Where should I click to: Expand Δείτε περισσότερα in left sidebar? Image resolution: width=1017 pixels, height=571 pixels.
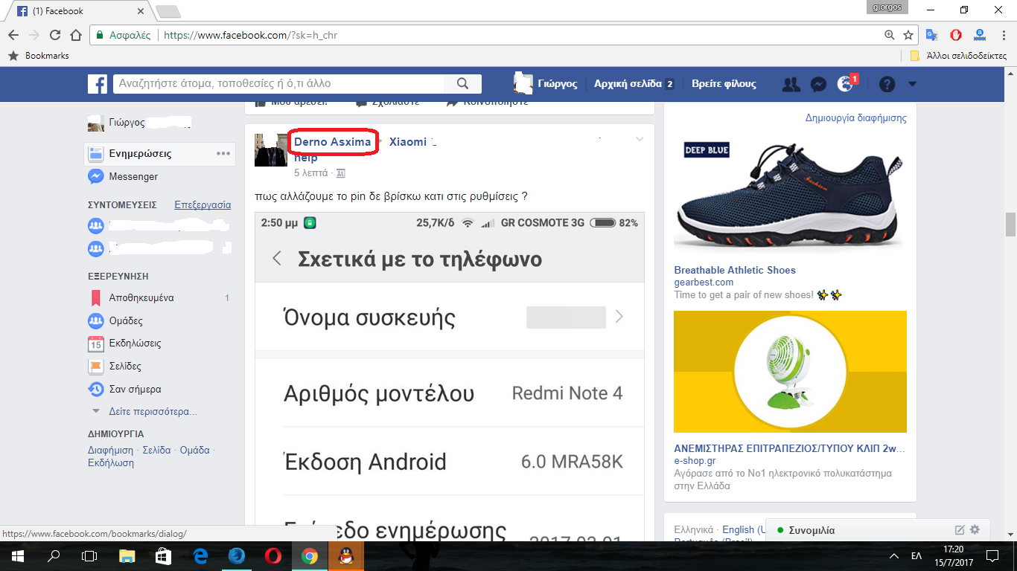tap(152, 411)
